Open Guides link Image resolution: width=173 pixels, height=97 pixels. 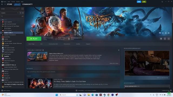click(78, 44)
